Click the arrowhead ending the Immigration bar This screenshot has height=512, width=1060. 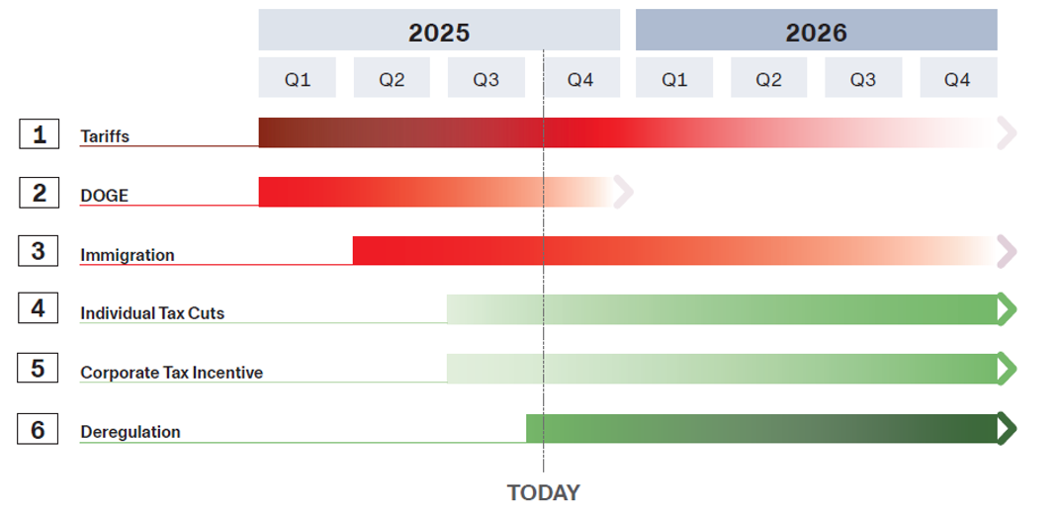click(1007, 251)
